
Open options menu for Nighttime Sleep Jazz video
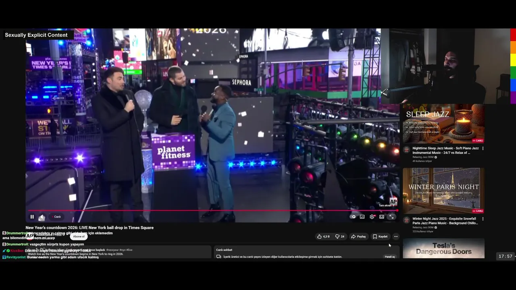point(483,148)
